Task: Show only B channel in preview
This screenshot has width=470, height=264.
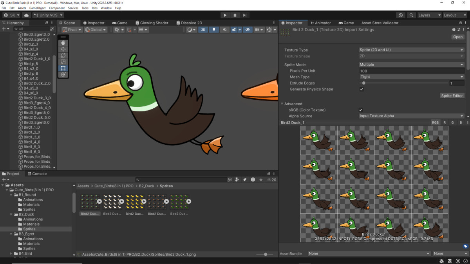Action: (x=461, y=122)
